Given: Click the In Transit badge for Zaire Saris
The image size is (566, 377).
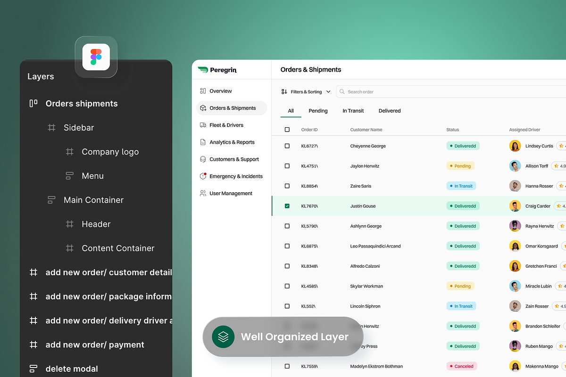Looking at the screenshot, I should [461, 186].
